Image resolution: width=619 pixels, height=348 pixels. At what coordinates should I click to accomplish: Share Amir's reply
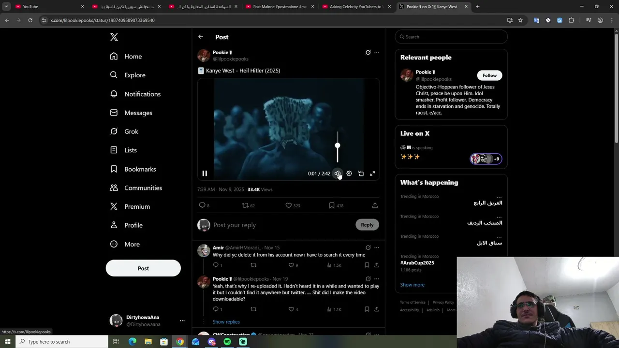click(x=377, y=265)
